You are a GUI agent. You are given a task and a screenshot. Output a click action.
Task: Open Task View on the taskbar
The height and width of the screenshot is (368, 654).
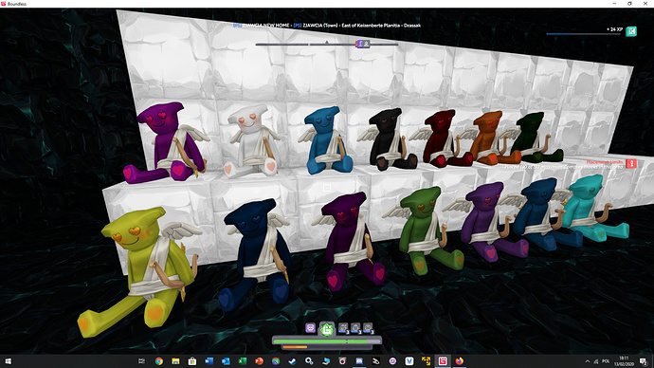(141, 361)
